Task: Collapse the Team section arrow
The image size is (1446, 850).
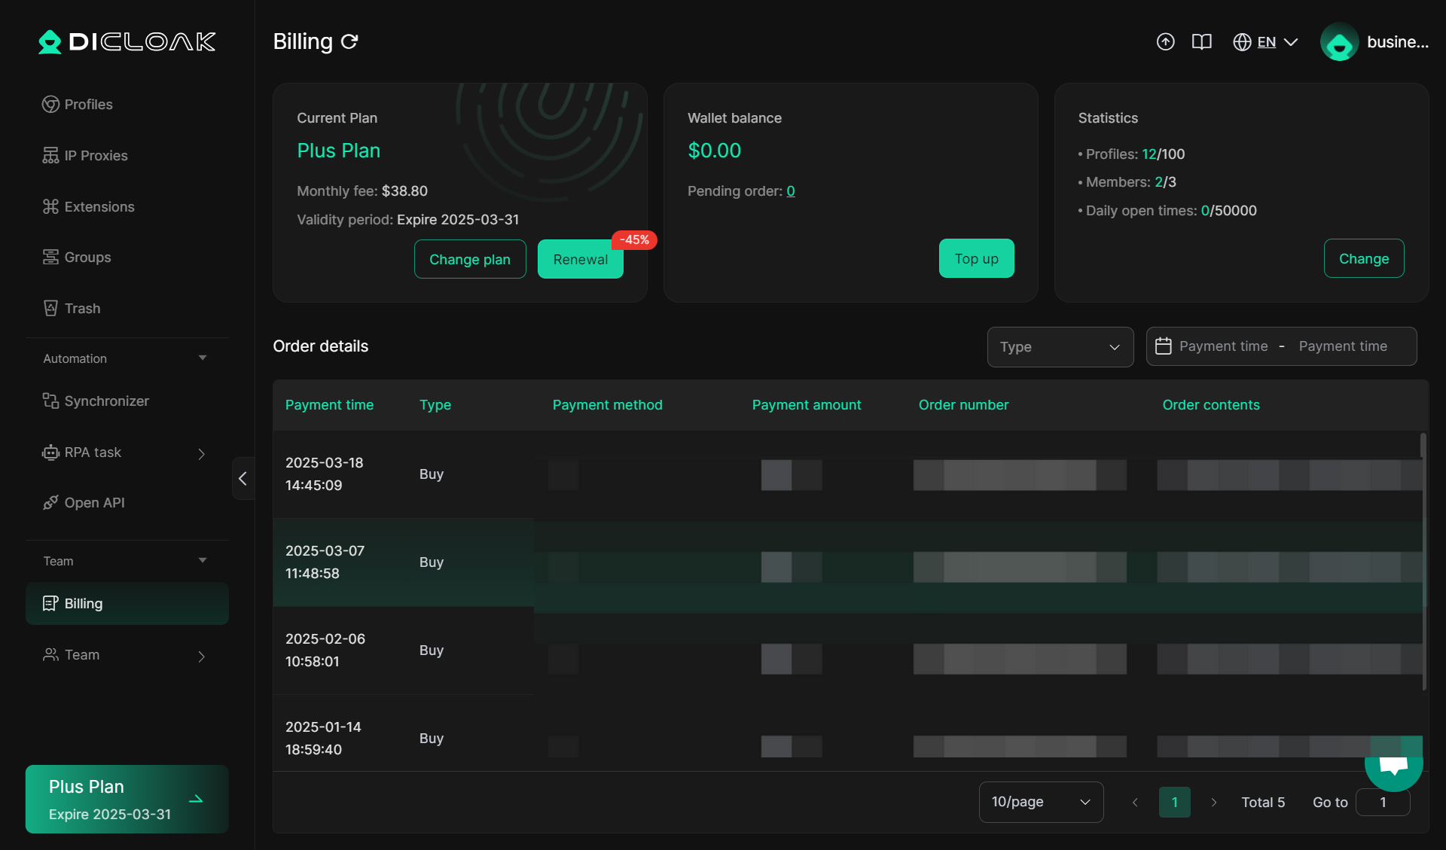Action: point(203,561)
